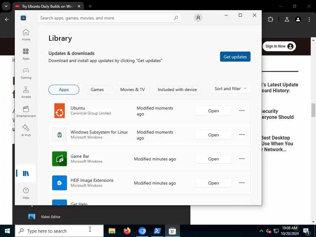Open more options for Windows Subsystem for Linux
Image resolution: width=316 pixels, height=237 pixels.
coord(242,135)
